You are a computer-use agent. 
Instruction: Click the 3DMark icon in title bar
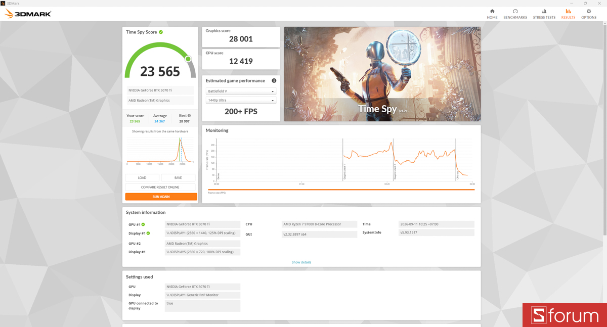(3, 3)
